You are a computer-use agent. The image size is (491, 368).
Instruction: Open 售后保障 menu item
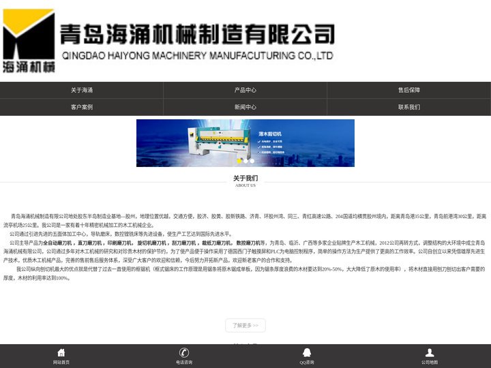[x=409, y=90]
